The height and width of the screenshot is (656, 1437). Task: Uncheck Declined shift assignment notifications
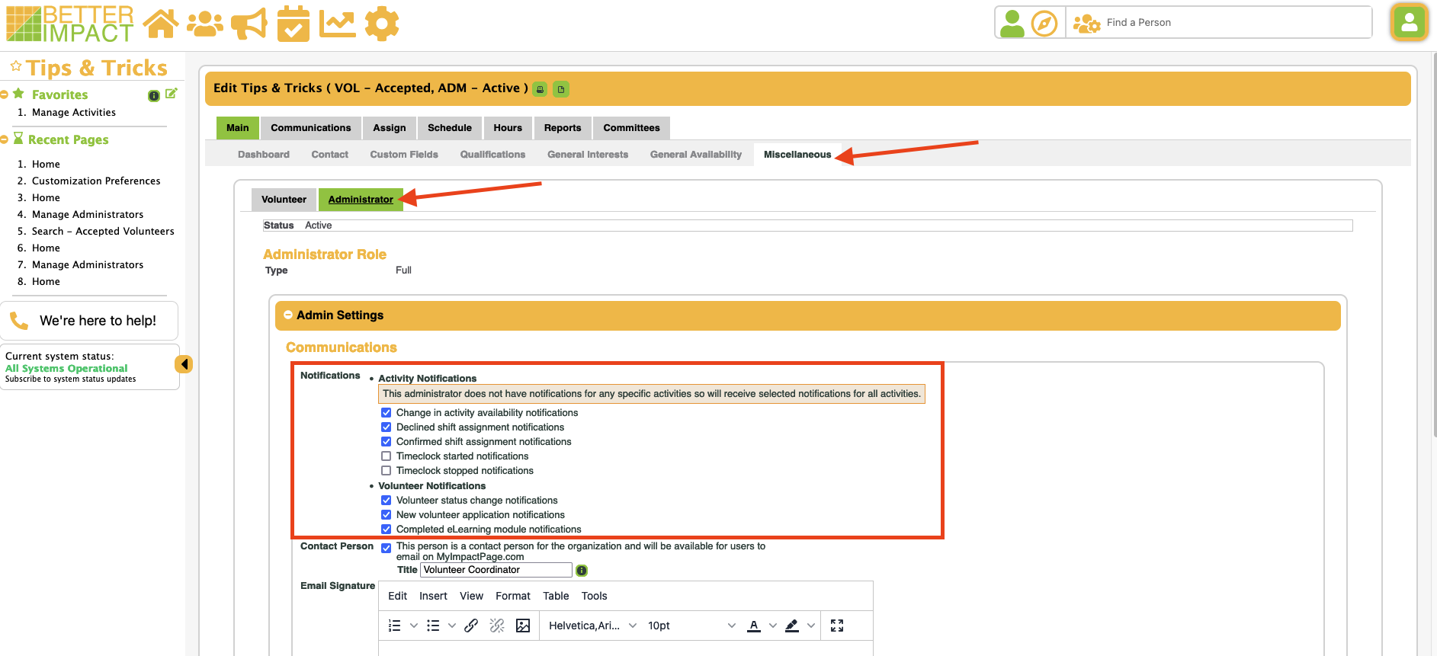coord(387,427)
